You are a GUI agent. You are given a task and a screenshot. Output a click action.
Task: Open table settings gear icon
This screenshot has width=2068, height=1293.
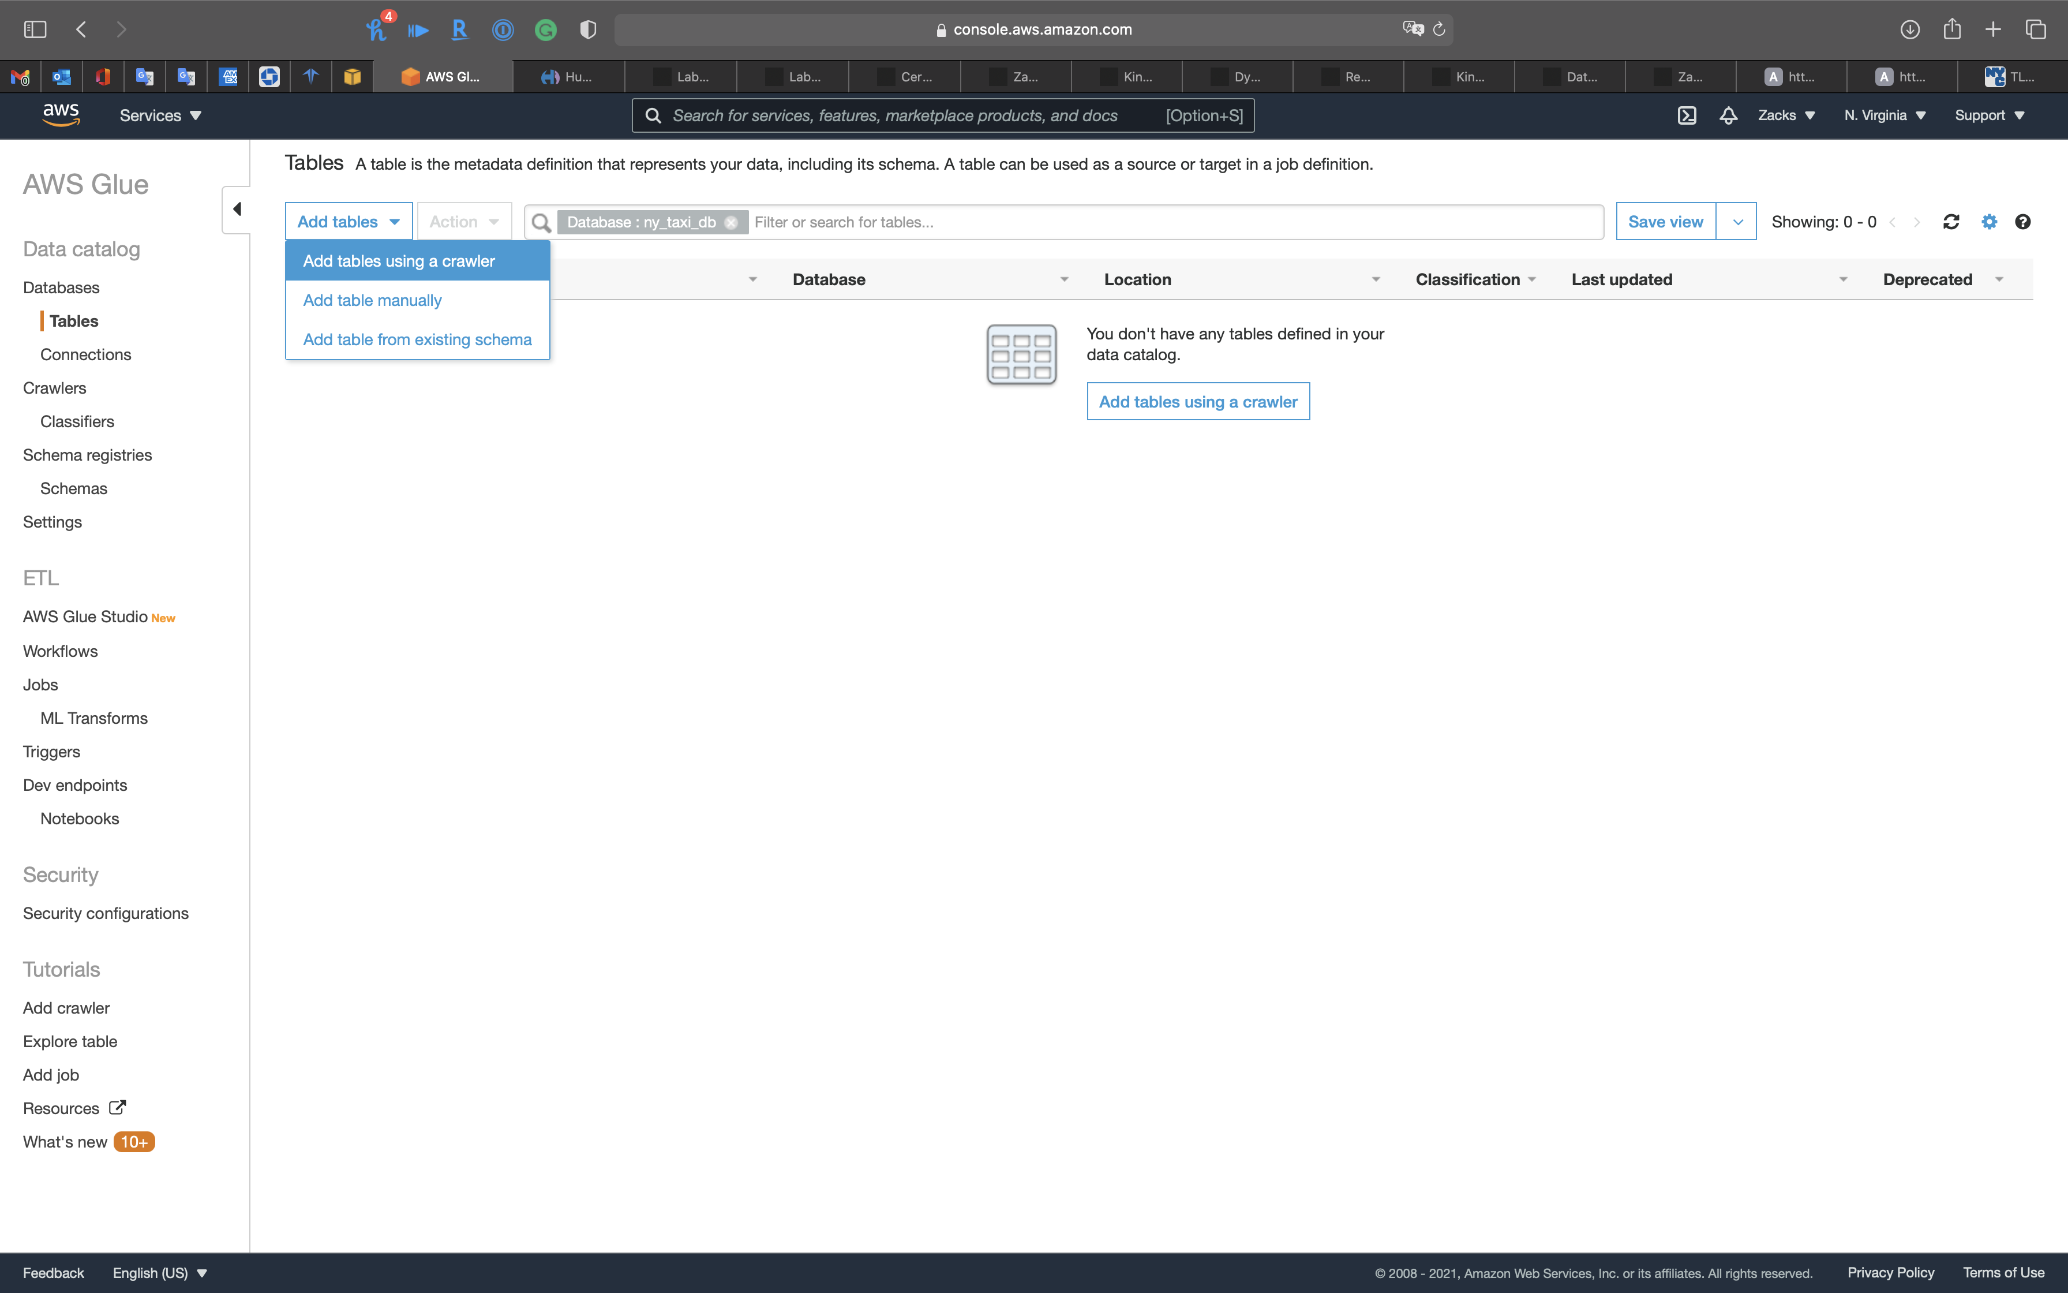pyautogui.click(x=1990, y=222)
